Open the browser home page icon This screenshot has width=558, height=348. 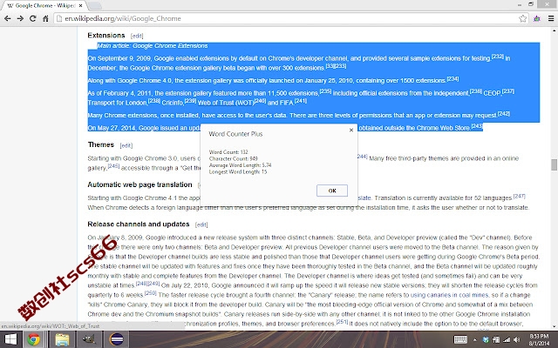(45, 18)
